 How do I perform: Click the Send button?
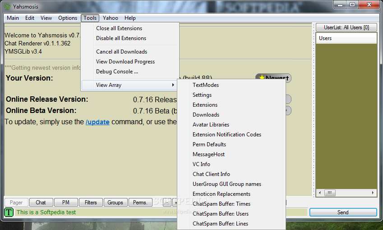[343, 212]
